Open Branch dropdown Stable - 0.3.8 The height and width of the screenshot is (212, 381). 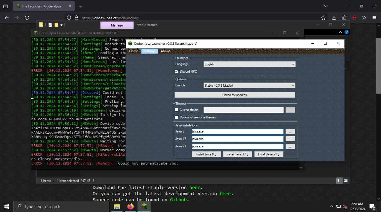pos(249,86)
